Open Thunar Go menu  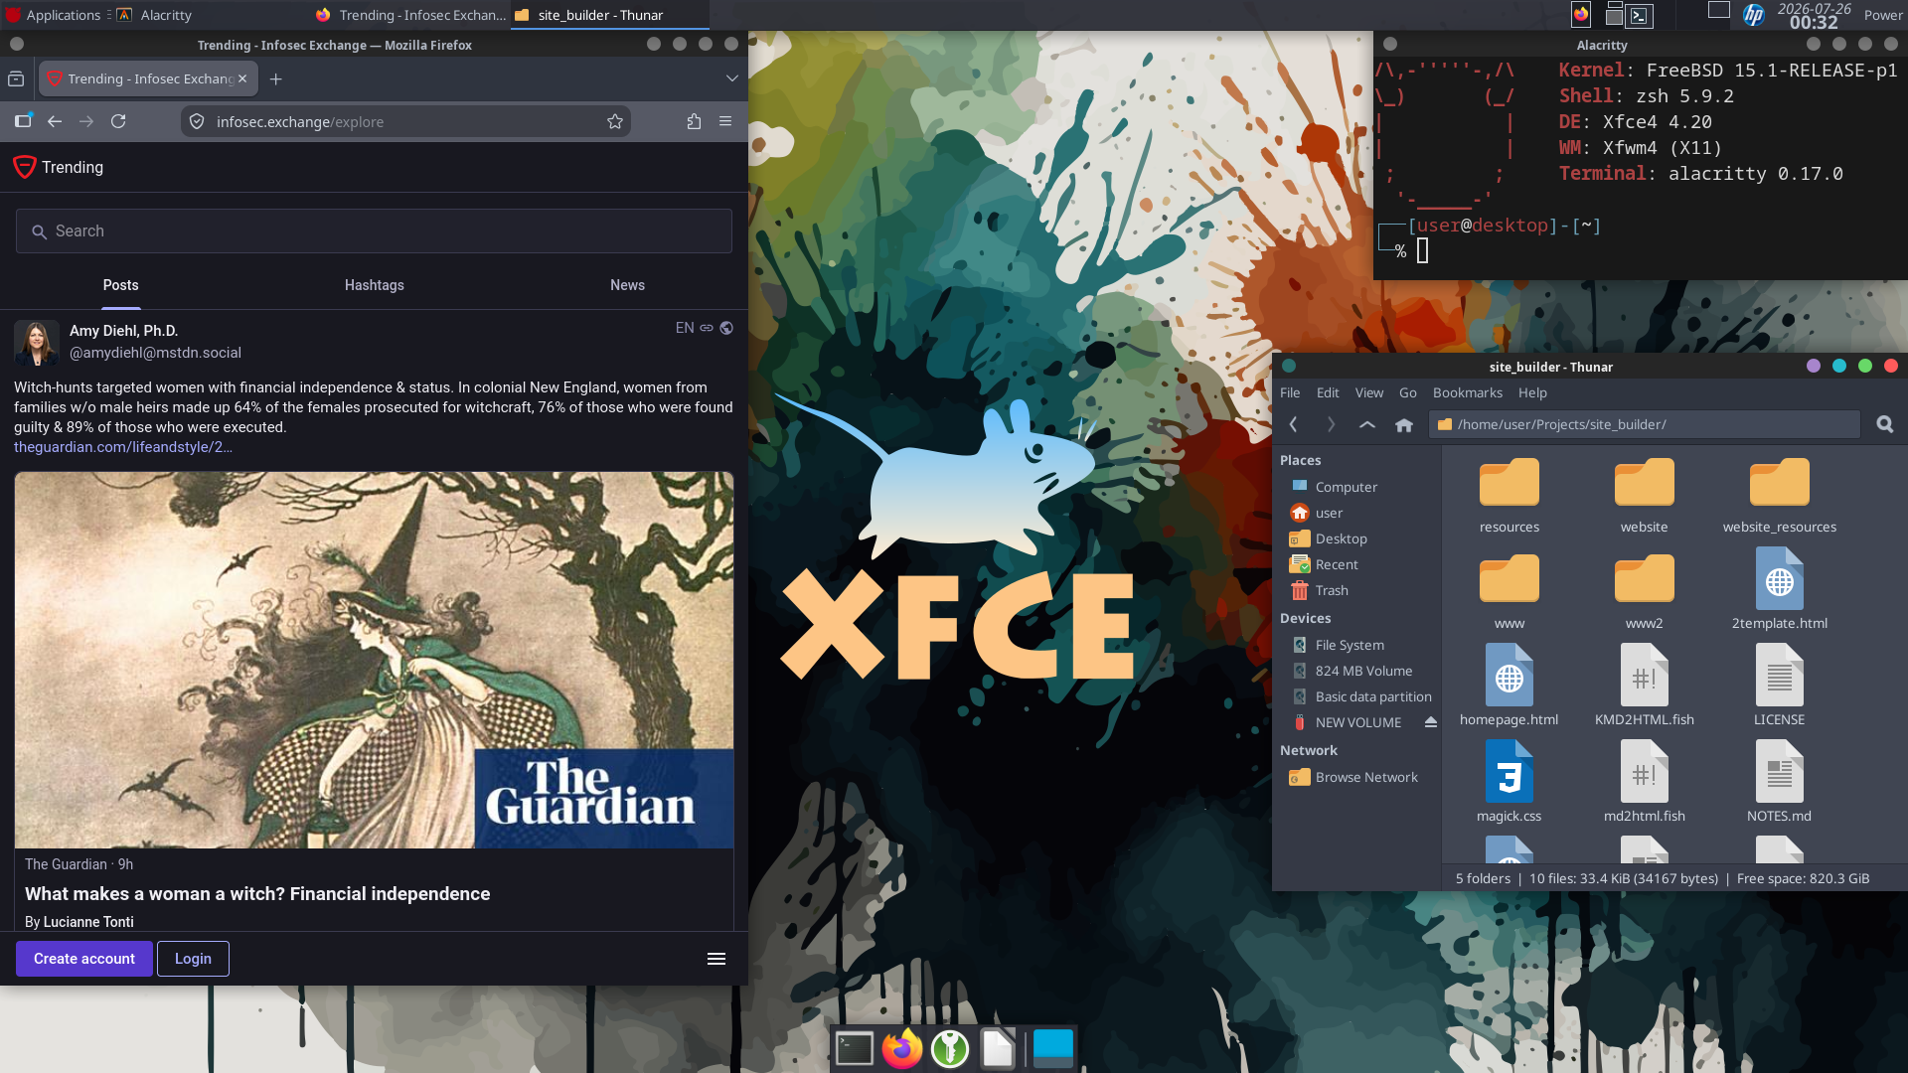(x=1408, y=392)
